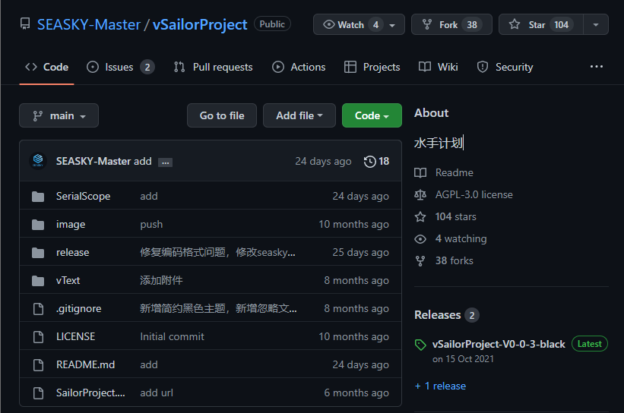
Task: Expand commit message ellipsis button
Action: 165,162
